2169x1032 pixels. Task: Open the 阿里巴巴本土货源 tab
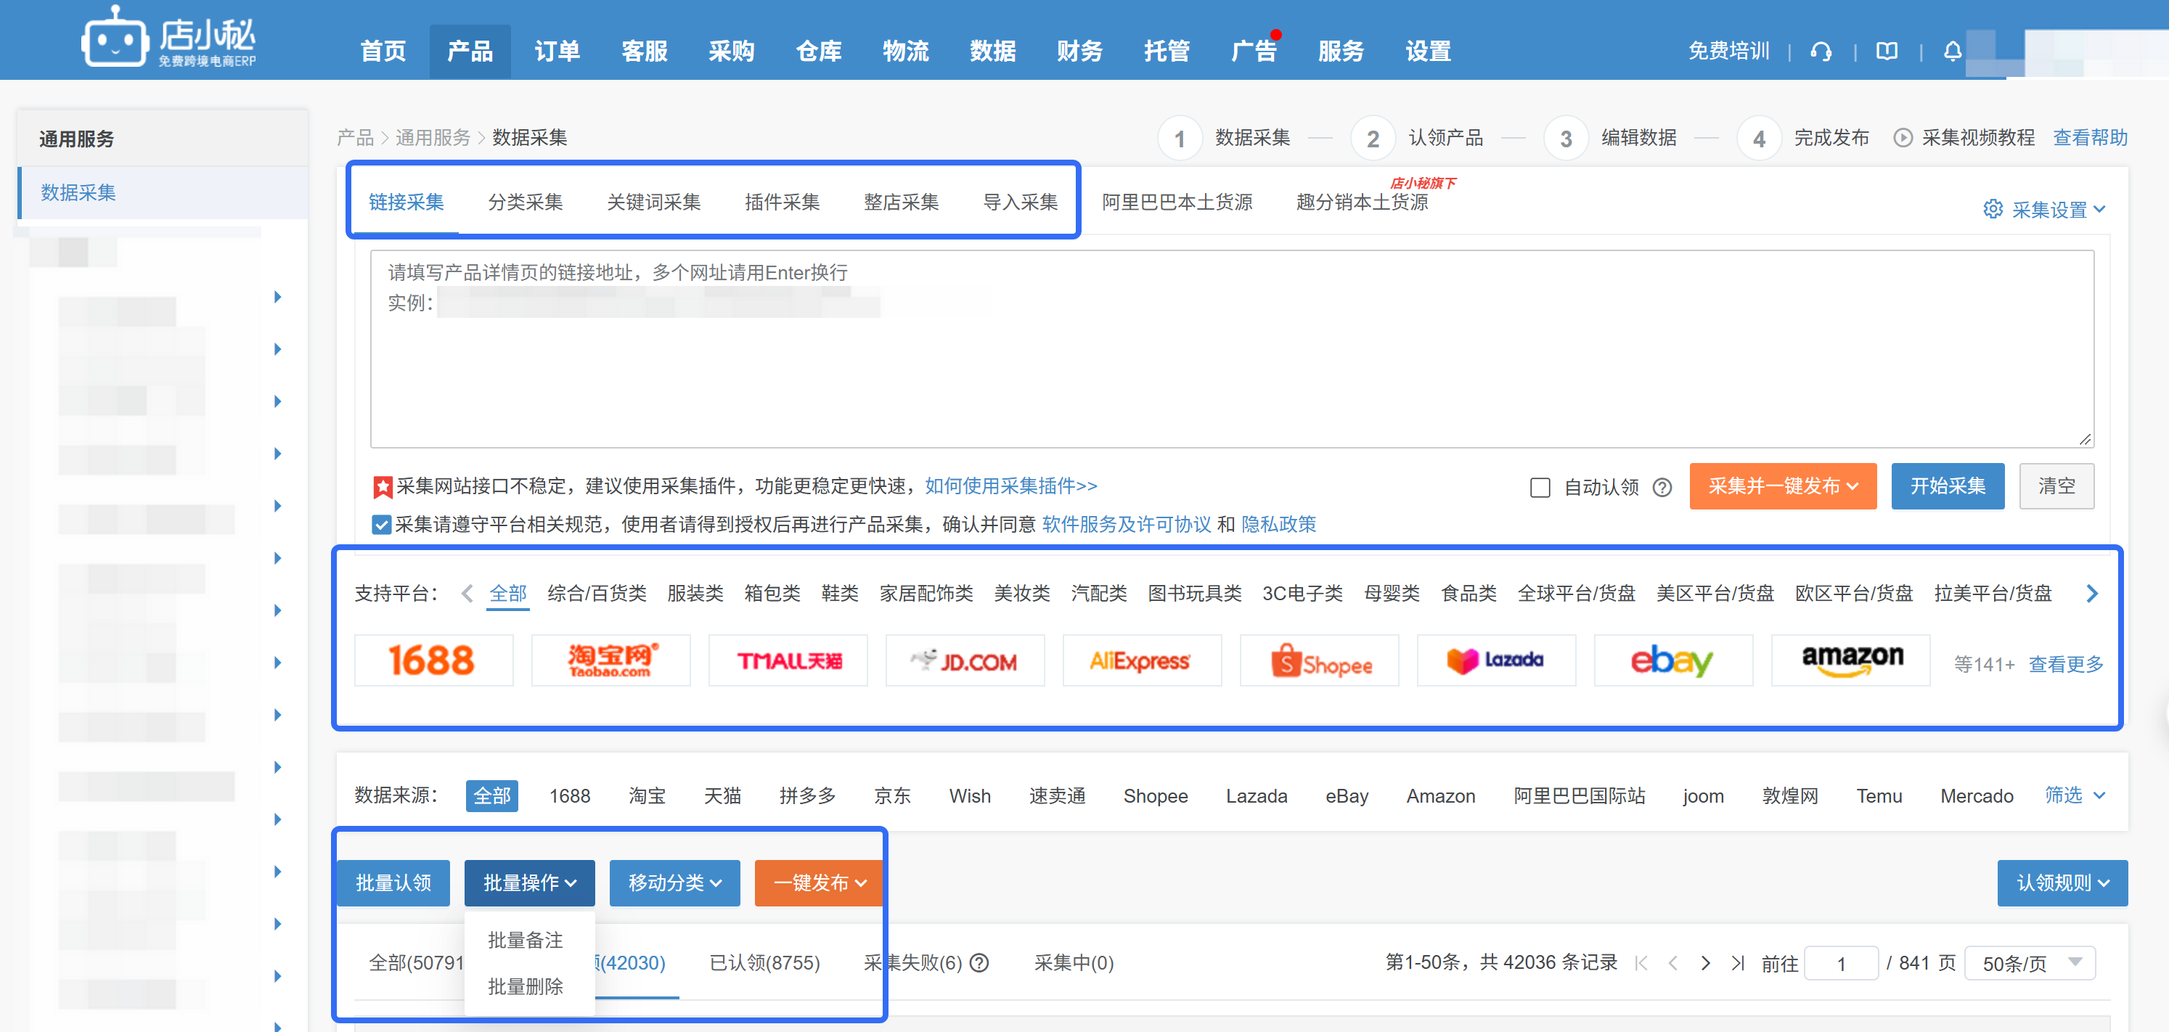[1176, 202]
